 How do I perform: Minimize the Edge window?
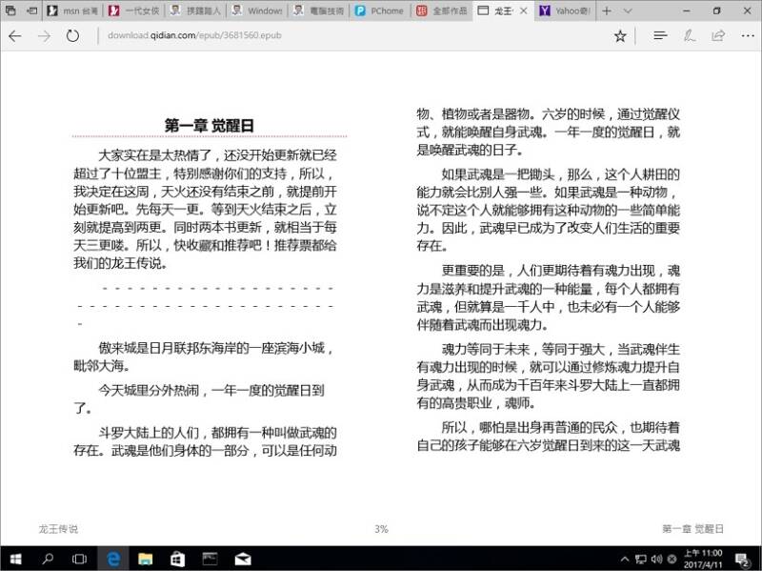(687, 10)
